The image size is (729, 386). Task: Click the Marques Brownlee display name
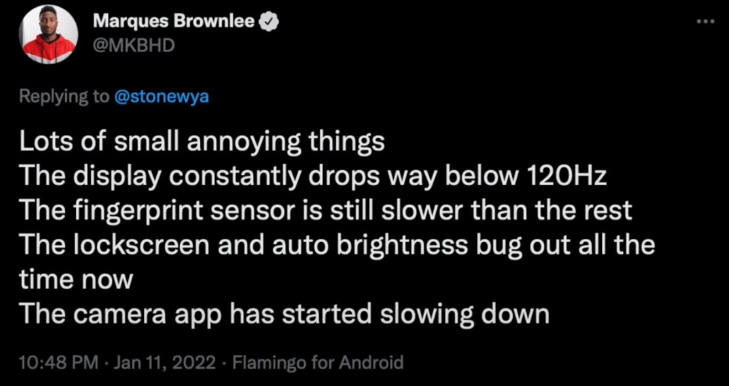coord(174,22)
